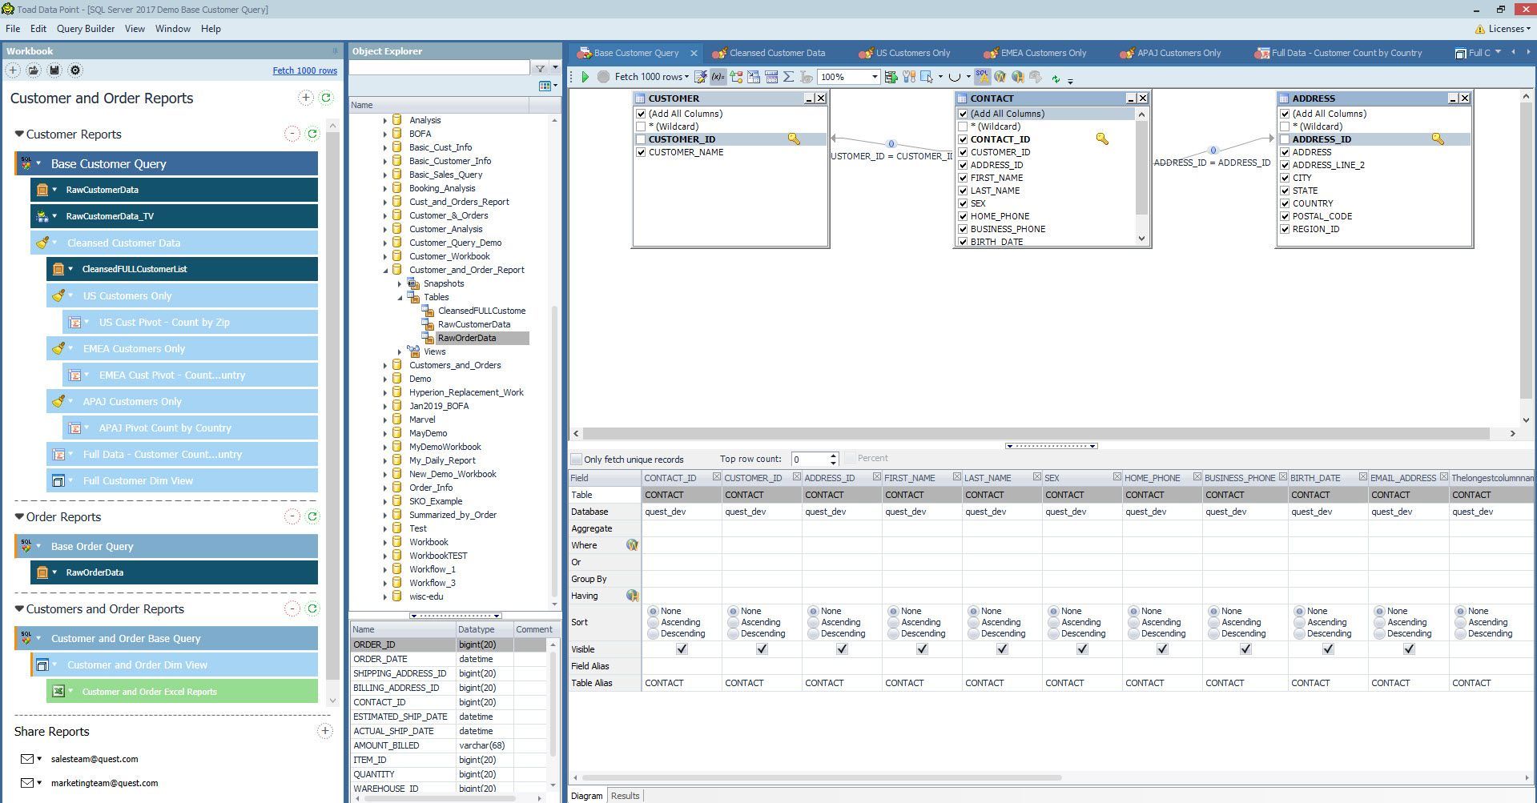Click the key icon beside CUSTOMER_ID in CUSTOMER table
This screenshot has height=803, width=1537.
coord(794,139)
